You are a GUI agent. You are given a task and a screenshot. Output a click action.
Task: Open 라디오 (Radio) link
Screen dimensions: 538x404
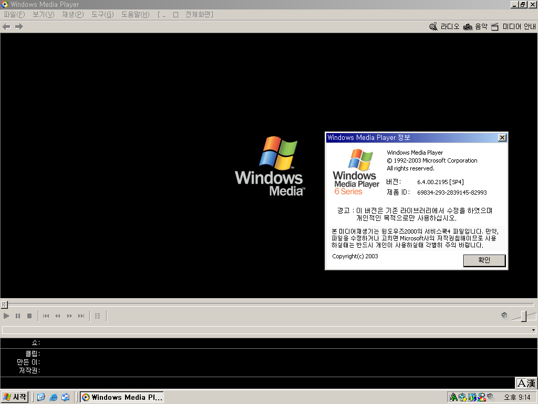pos(450,26)
